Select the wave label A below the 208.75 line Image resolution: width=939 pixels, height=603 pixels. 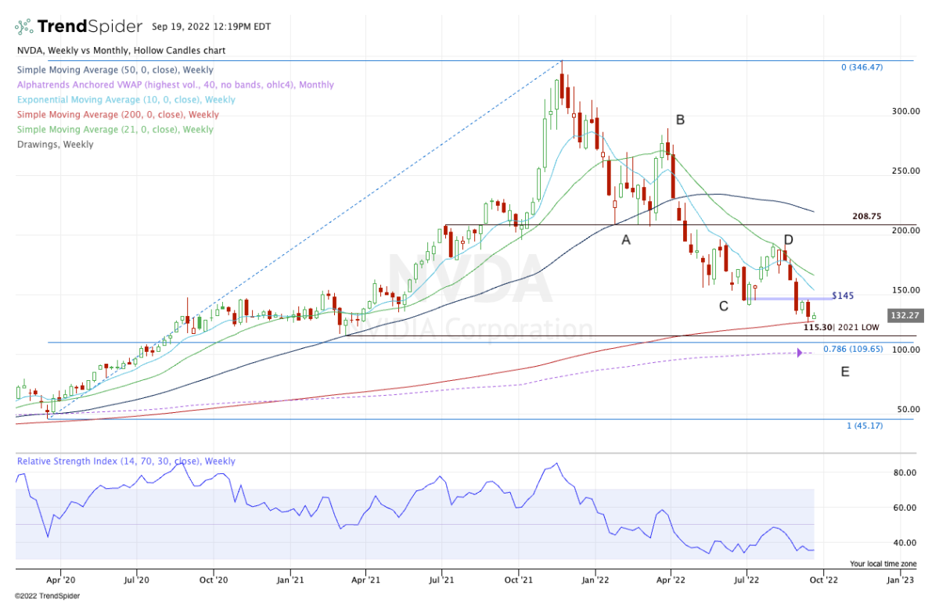tap(626, 241)
